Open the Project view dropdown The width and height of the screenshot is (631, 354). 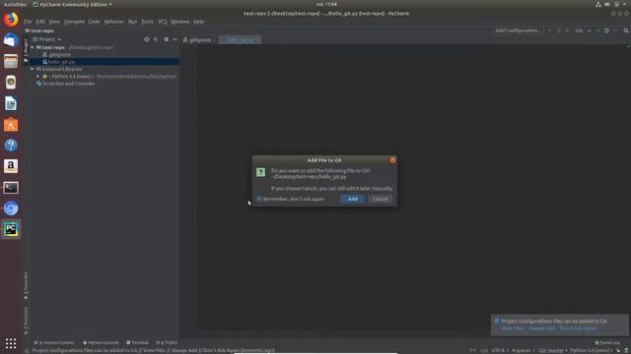[x=47, y=39]
